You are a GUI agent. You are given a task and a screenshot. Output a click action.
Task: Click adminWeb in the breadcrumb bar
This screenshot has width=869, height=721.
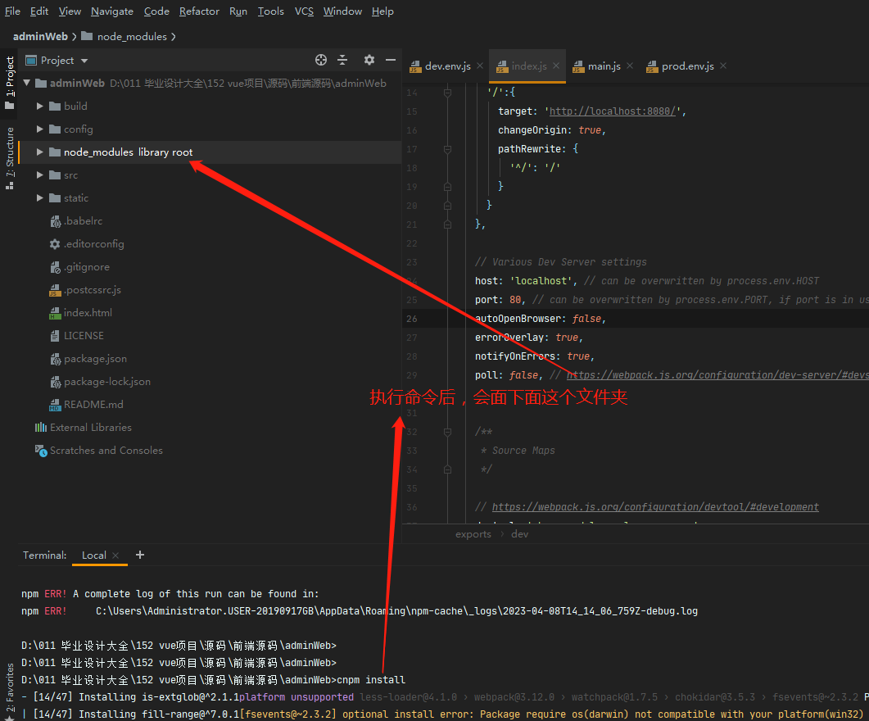[x=40, y=37]
